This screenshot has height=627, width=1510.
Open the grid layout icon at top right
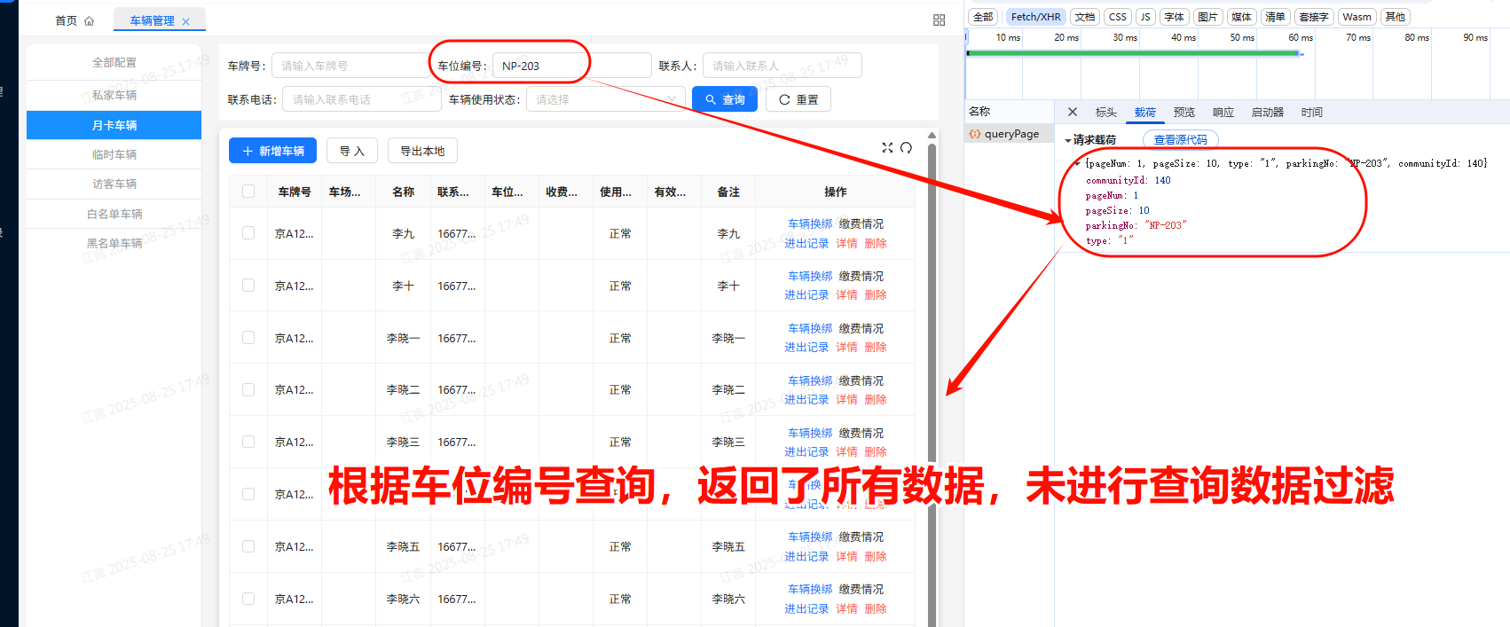point(939,20)
